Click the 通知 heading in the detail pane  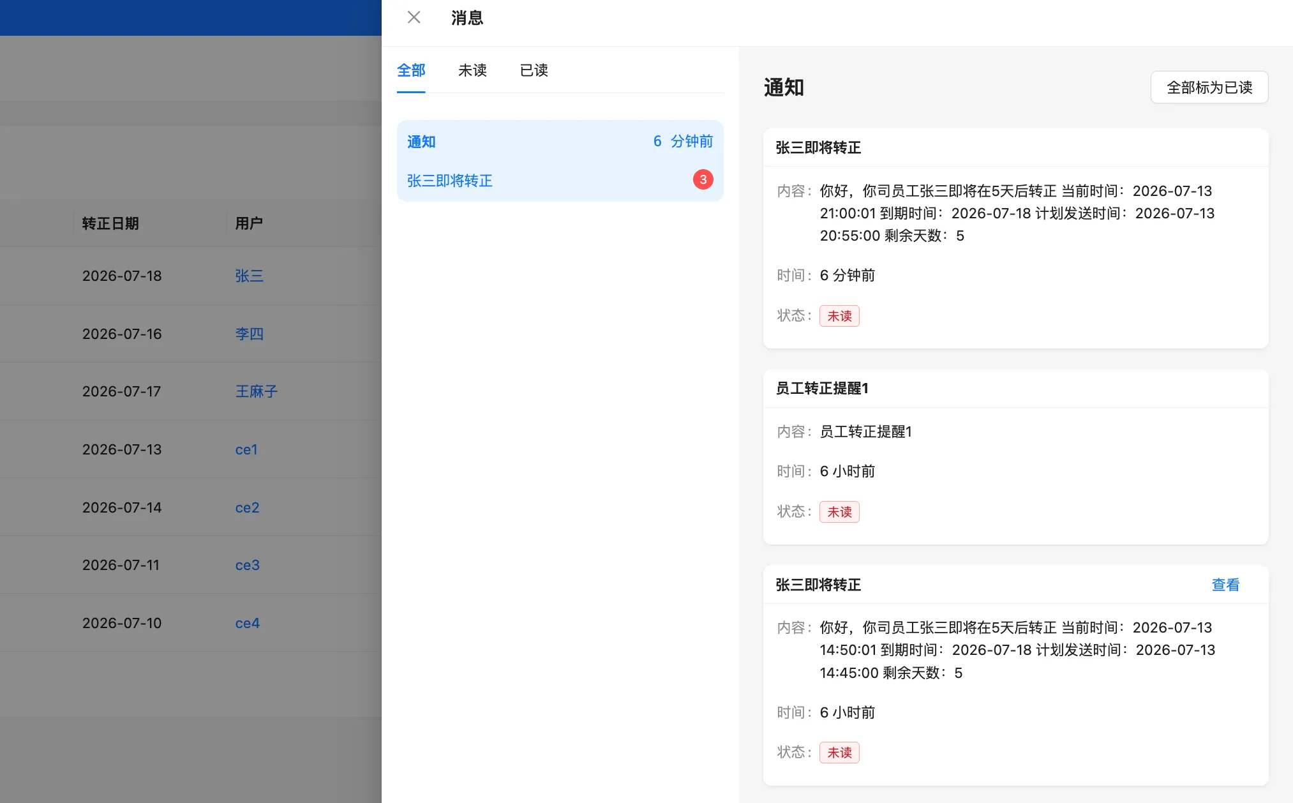(x=784, y=87)
